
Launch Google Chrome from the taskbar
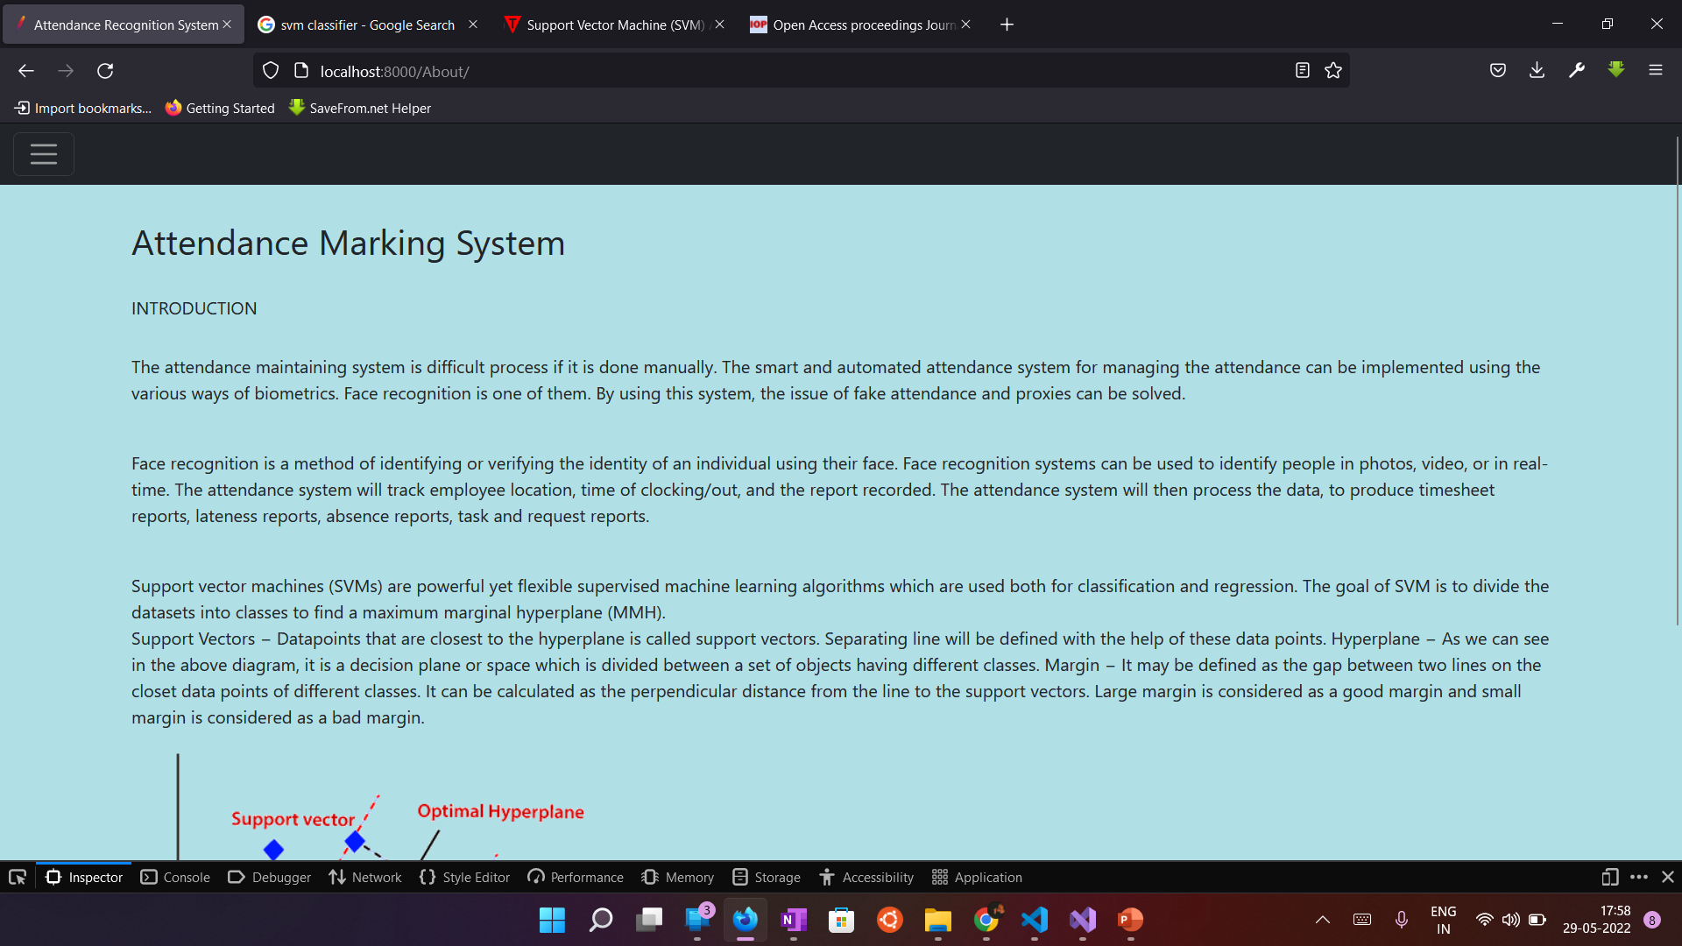tap(986, 920)
